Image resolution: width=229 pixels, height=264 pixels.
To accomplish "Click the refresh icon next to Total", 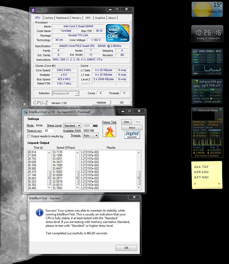I will coord(217,147).
